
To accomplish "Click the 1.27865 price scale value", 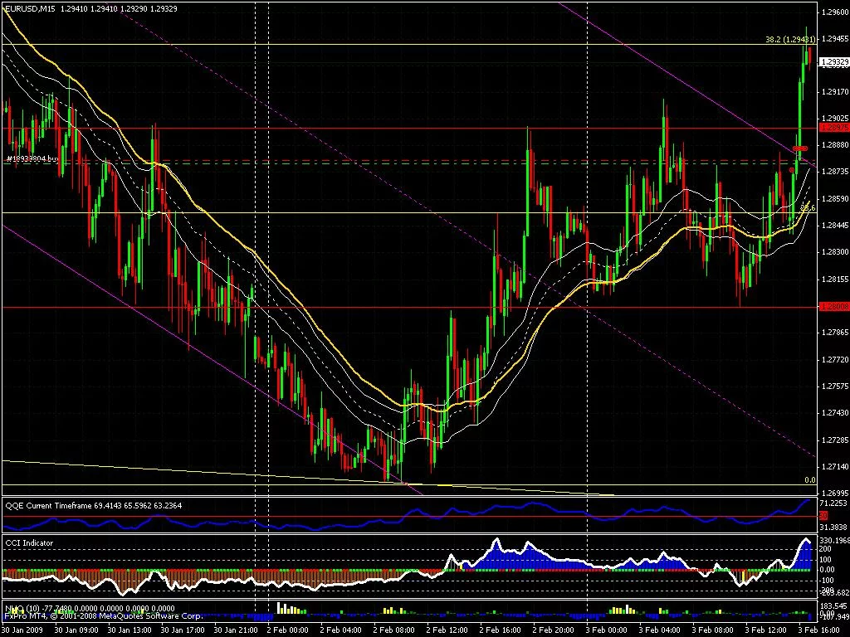I will point(835,332).
